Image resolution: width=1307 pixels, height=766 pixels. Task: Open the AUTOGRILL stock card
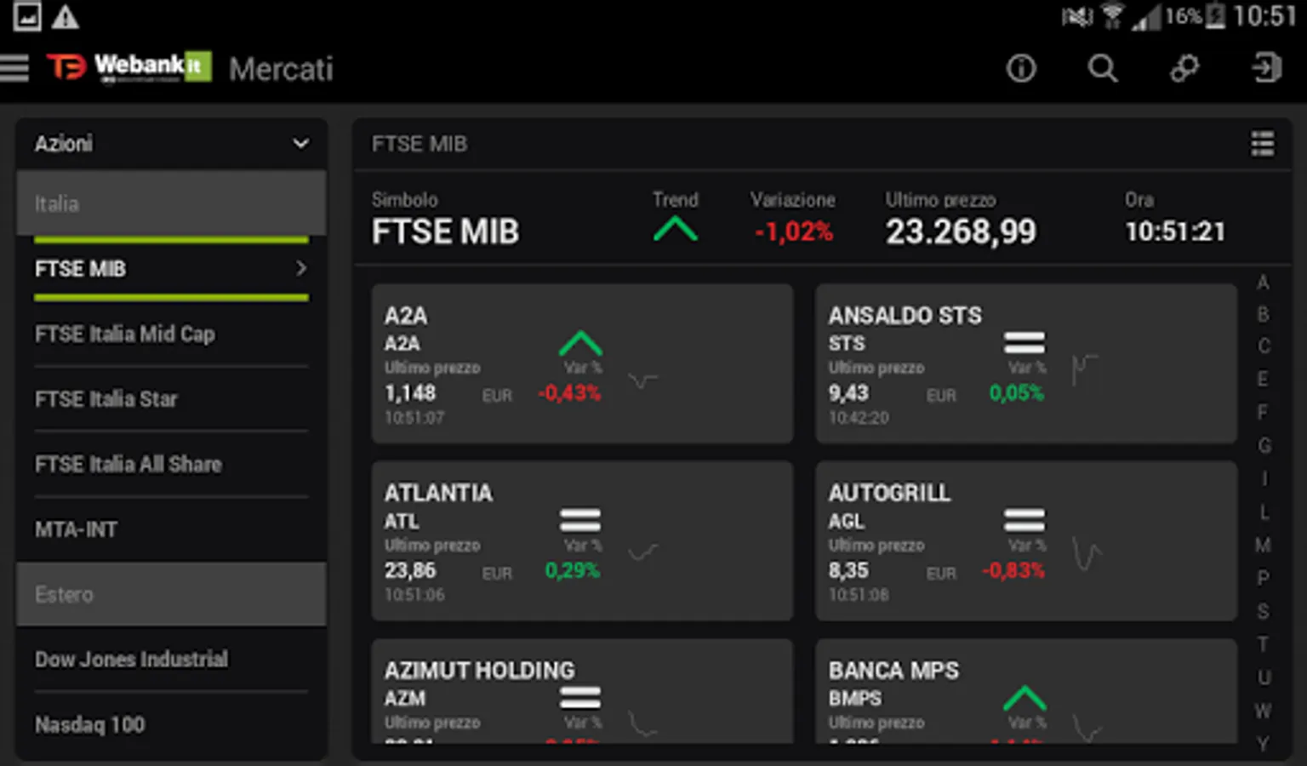tap(1026, 540)
